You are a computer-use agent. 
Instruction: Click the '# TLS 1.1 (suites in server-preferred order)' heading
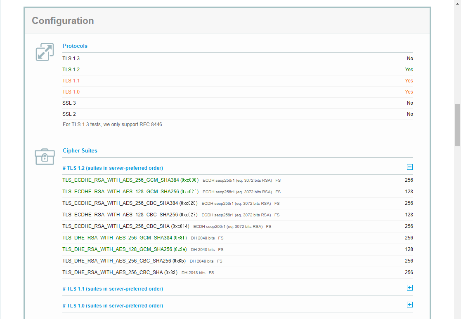(113, 289)
